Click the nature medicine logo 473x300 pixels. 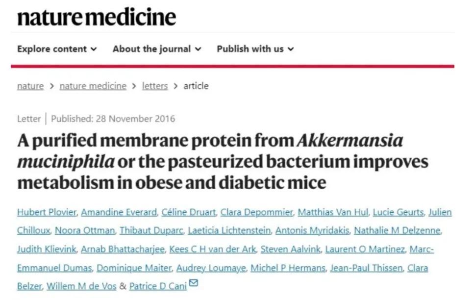(x=97, y=17)
